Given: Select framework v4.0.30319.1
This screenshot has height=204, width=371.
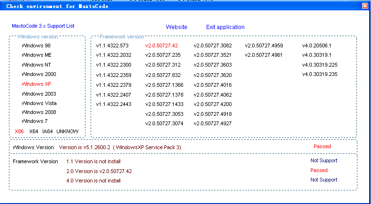Looking at the screenshot, I should tap(317, 55).
